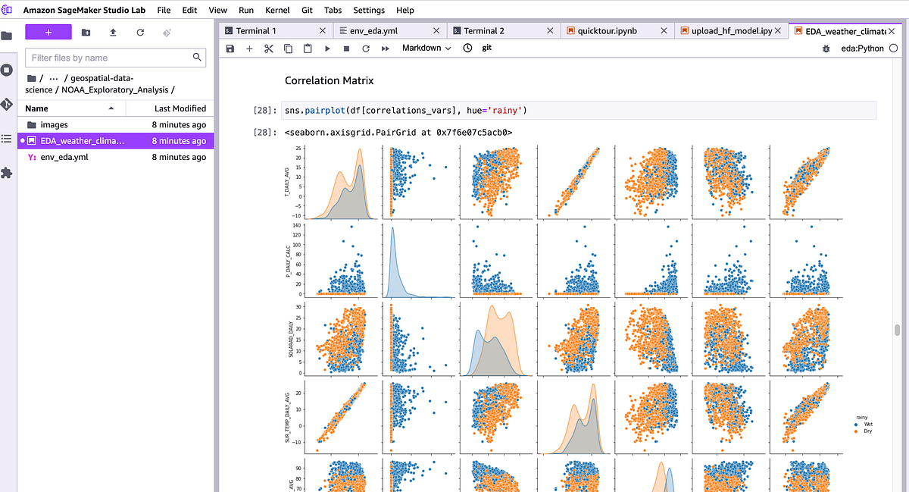The height and width of the screenshot is (492, 909).
Task: Open the Markdown cell type dropdown
Action: [424, 48]
